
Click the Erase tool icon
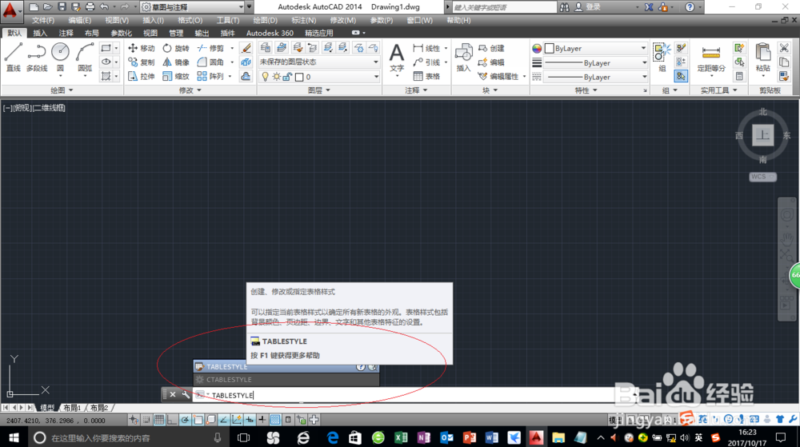pyautogui.click(x=246, y=48)
